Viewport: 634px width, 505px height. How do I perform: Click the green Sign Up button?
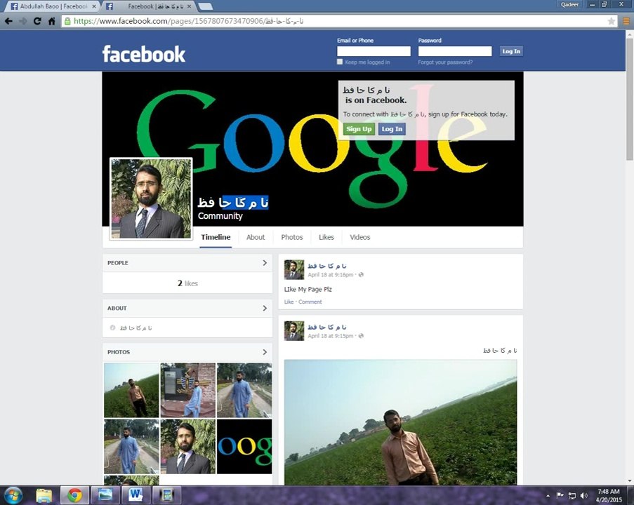click(x=359, y=129)
